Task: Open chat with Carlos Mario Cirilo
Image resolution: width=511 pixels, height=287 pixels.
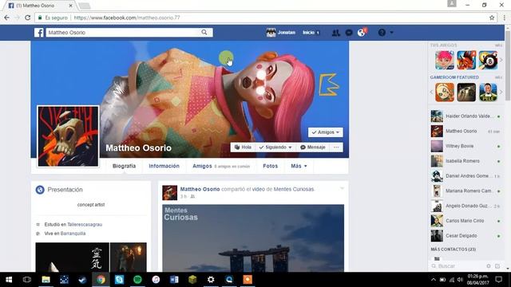Action: (x=466, y=221)
